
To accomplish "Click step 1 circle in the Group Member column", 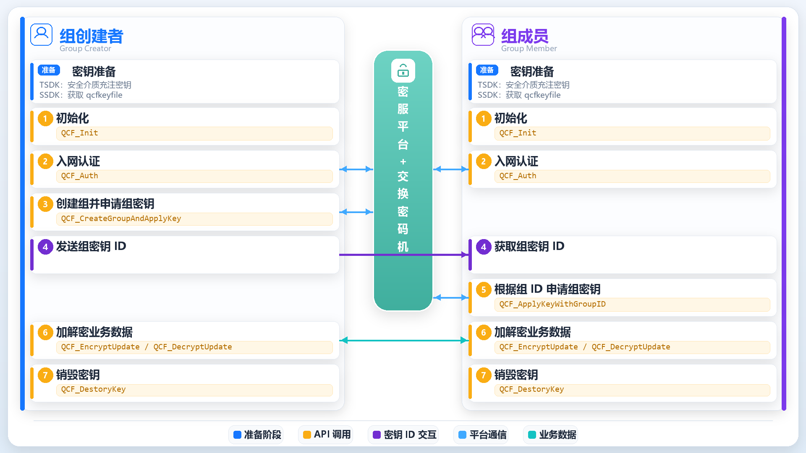I will pos(484,119).
